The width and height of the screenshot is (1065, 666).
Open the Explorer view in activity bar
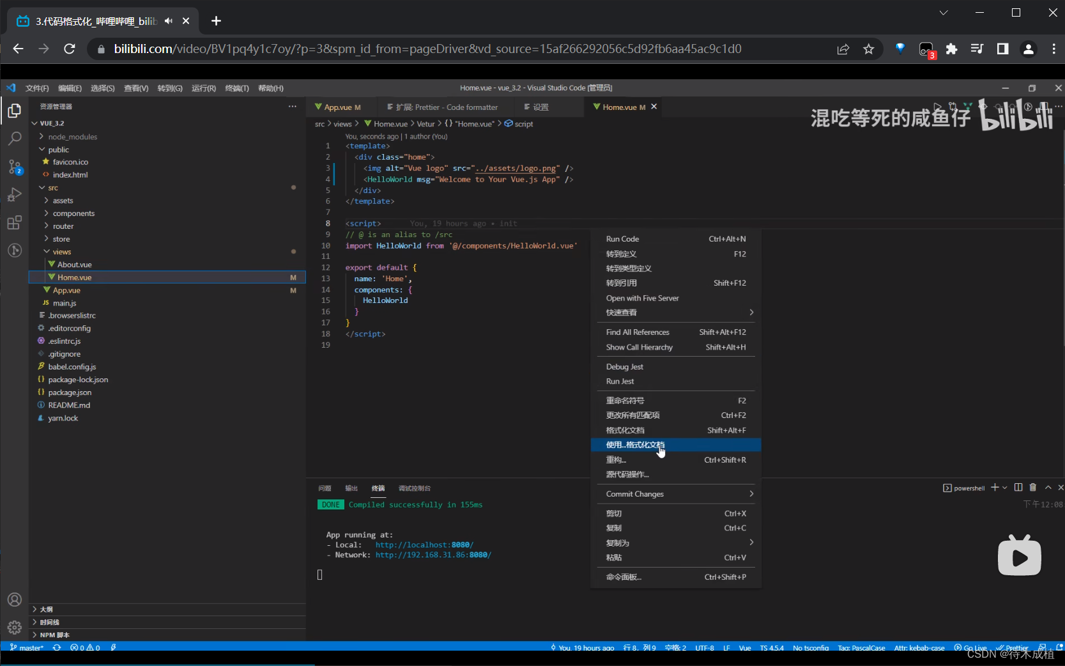coord(14,111)
